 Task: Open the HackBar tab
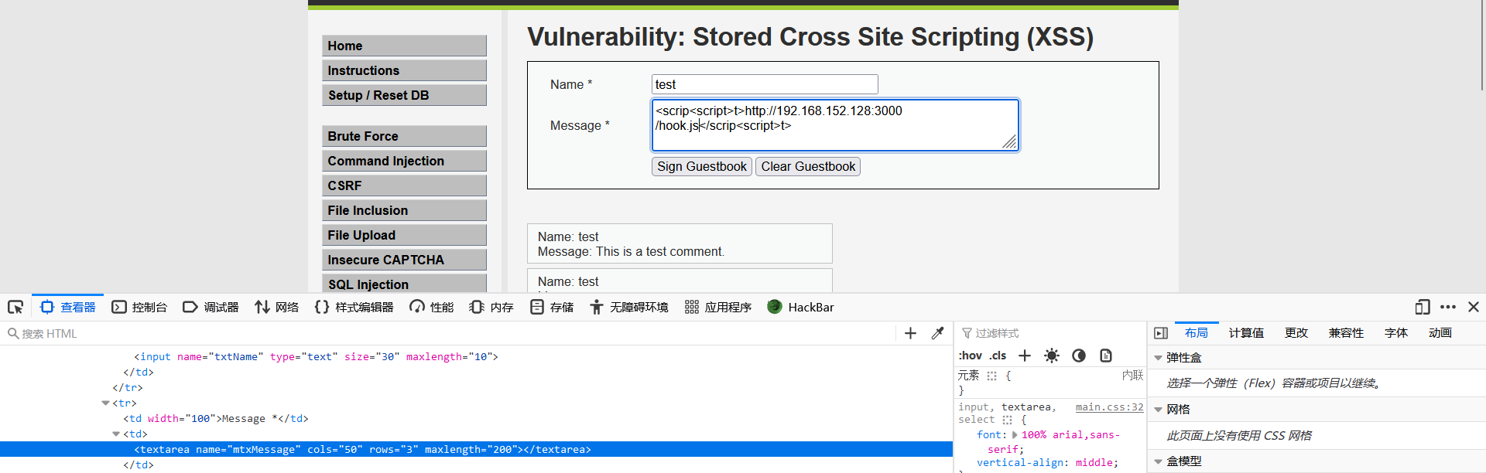(x=801, y=308)
